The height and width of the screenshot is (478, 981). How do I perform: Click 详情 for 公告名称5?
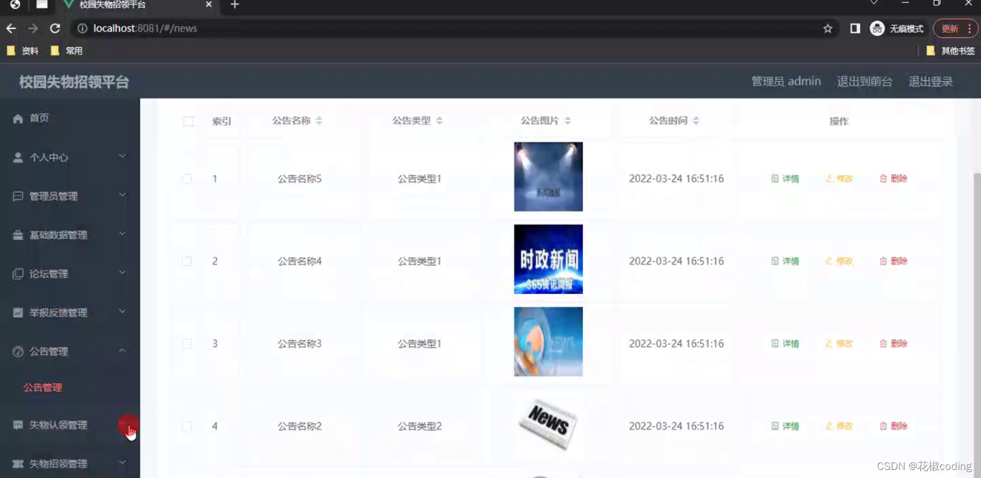pyautogui.click(x=785, y=179)
